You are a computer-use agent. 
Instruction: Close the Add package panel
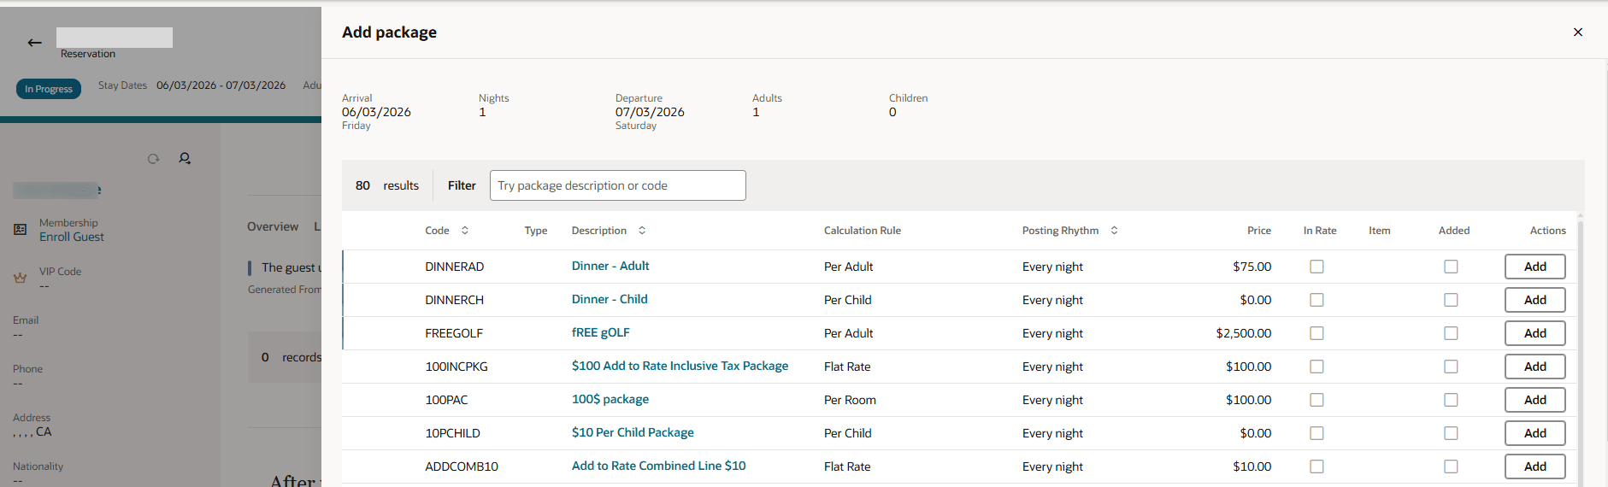(1578, 32)
